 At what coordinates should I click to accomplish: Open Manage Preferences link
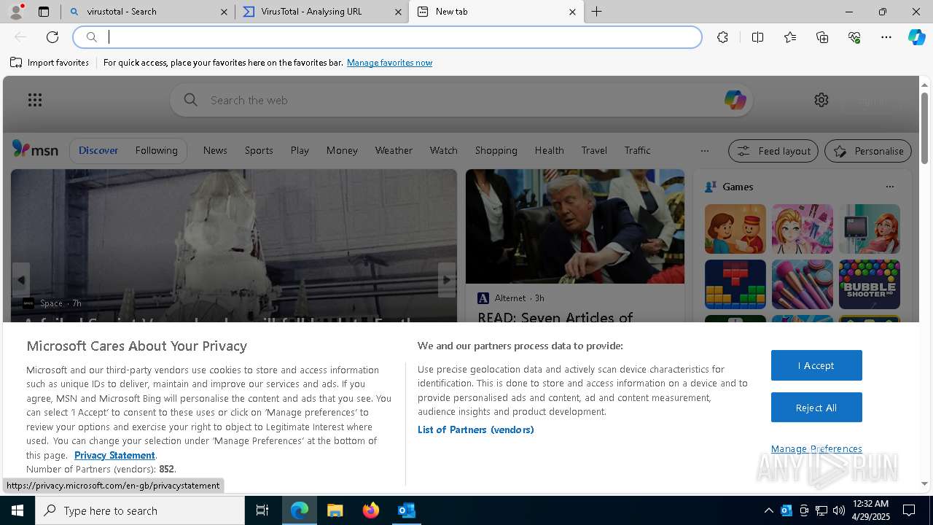click(x=816, y=448)
